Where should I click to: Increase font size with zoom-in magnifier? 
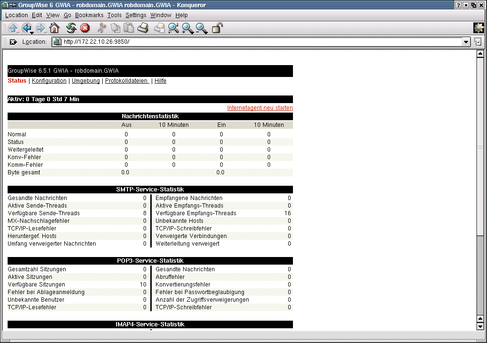187,28
